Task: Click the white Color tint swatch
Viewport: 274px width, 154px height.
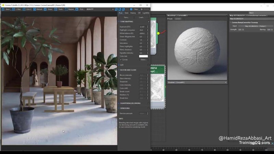Action: click(x=143, y=56)
